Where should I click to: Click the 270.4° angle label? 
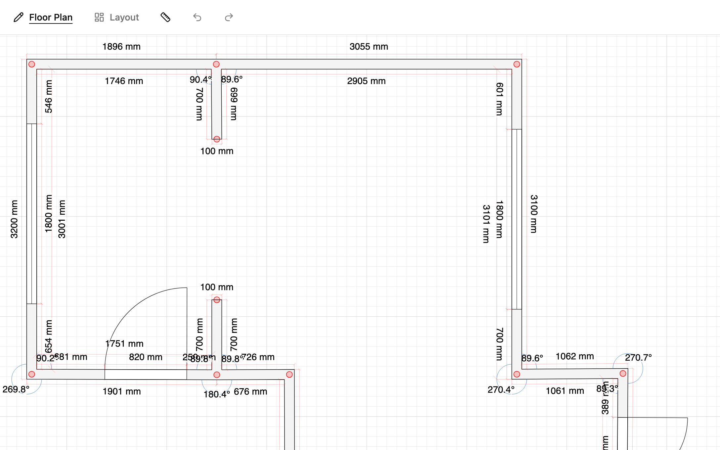[501, 390]
